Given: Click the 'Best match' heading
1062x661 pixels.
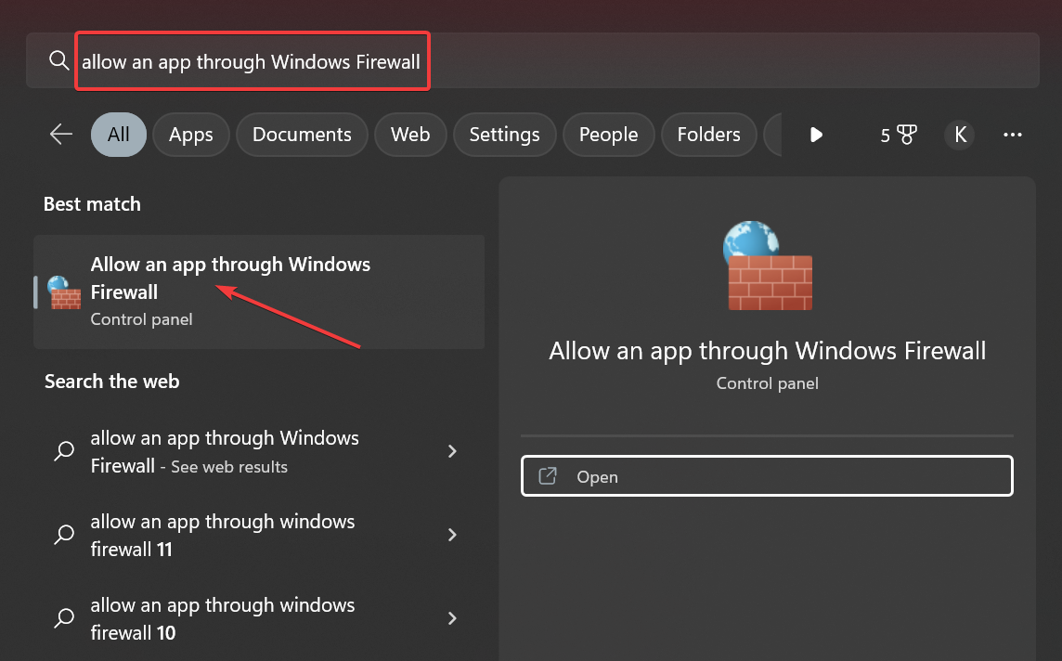Looking at the screenshot, I should pos(92,204).
